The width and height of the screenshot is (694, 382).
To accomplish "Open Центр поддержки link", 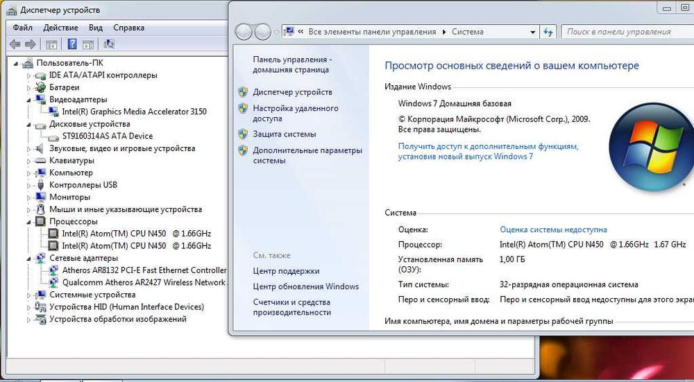I will point(287,271).
